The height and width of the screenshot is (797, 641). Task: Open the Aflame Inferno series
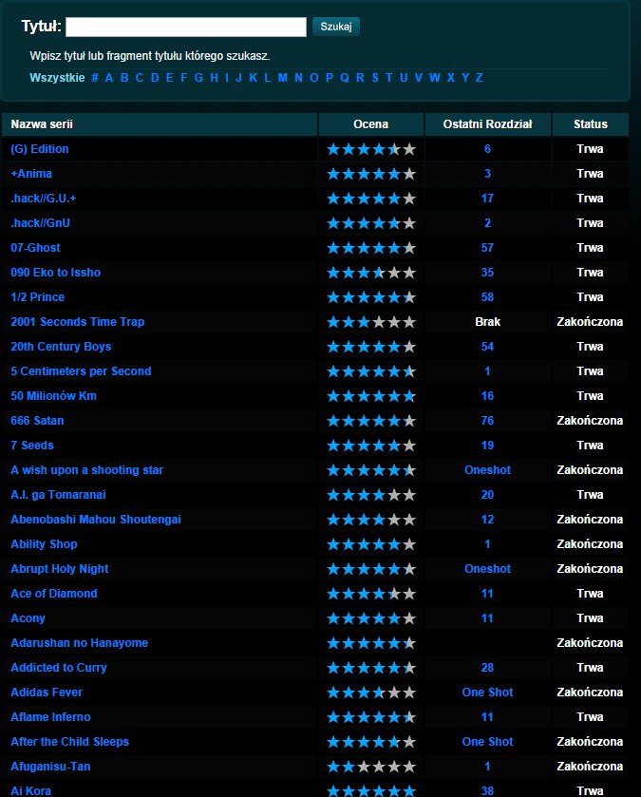click(x=50, y=717)
